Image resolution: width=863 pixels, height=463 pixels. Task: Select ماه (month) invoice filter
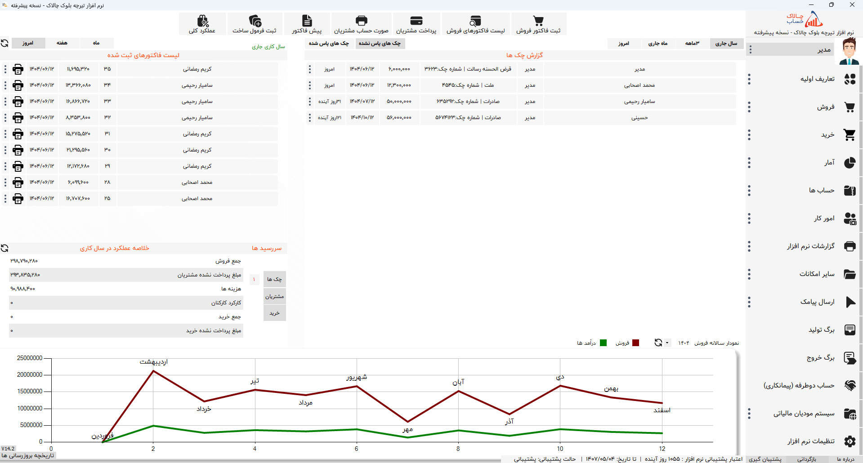click(96, 43)
